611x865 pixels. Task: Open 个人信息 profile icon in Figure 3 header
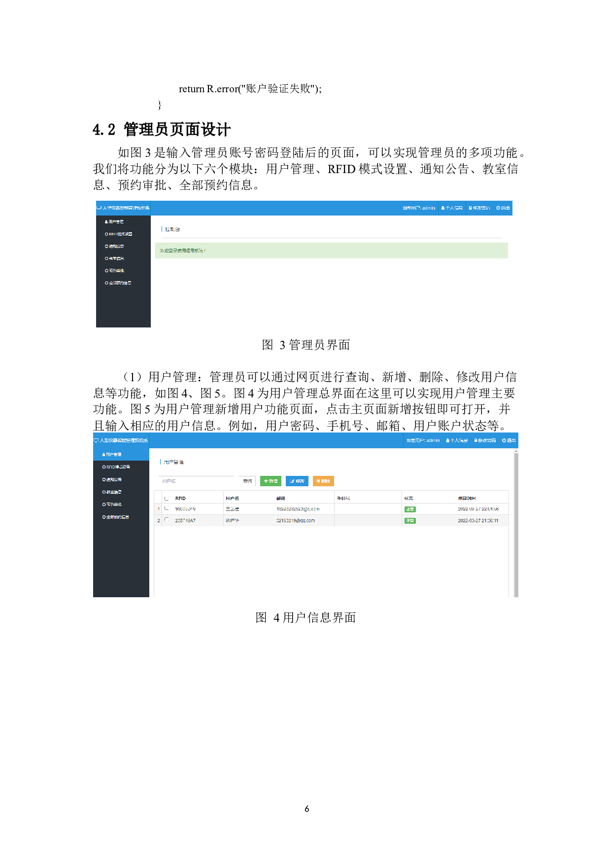[x=443, y=208]
